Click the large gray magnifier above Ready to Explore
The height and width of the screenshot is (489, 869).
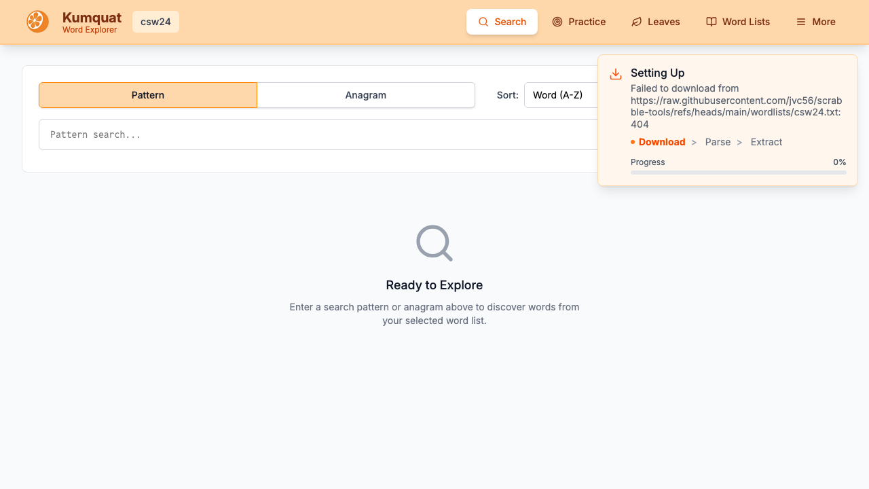[x=434, y=243]
